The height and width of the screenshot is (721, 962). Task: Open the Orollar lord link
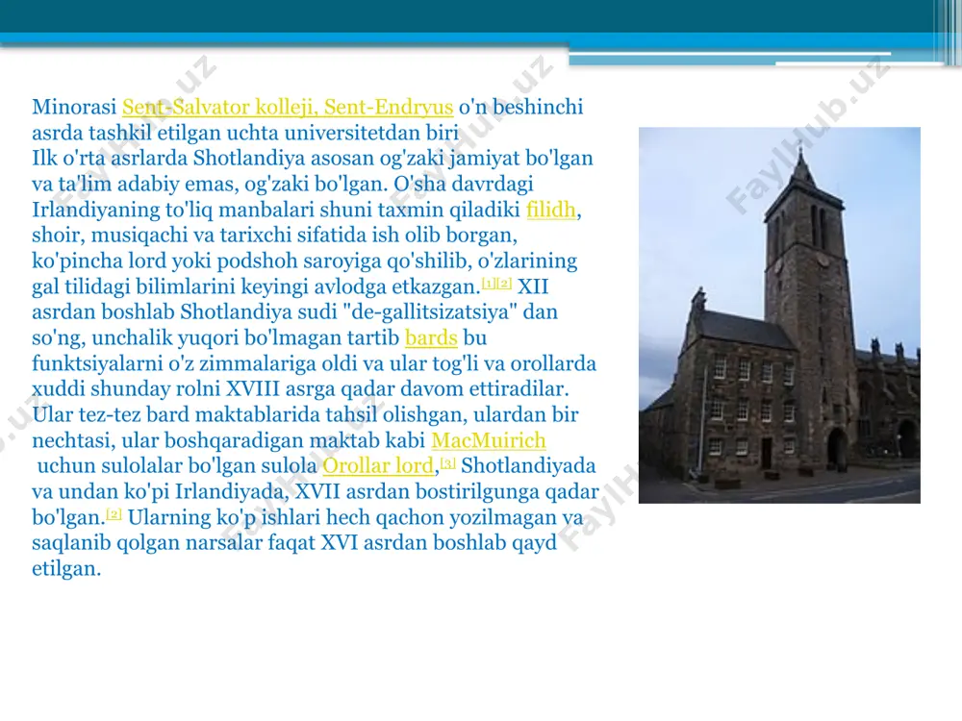(378, 466)
